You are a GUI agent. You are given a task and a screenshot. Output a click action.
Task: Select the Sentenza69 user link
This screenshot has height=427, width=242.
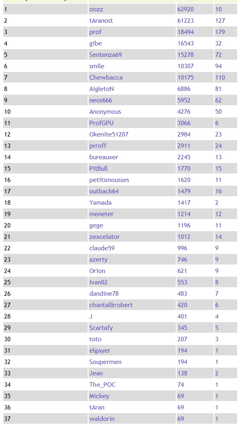[x=105, y=55]
